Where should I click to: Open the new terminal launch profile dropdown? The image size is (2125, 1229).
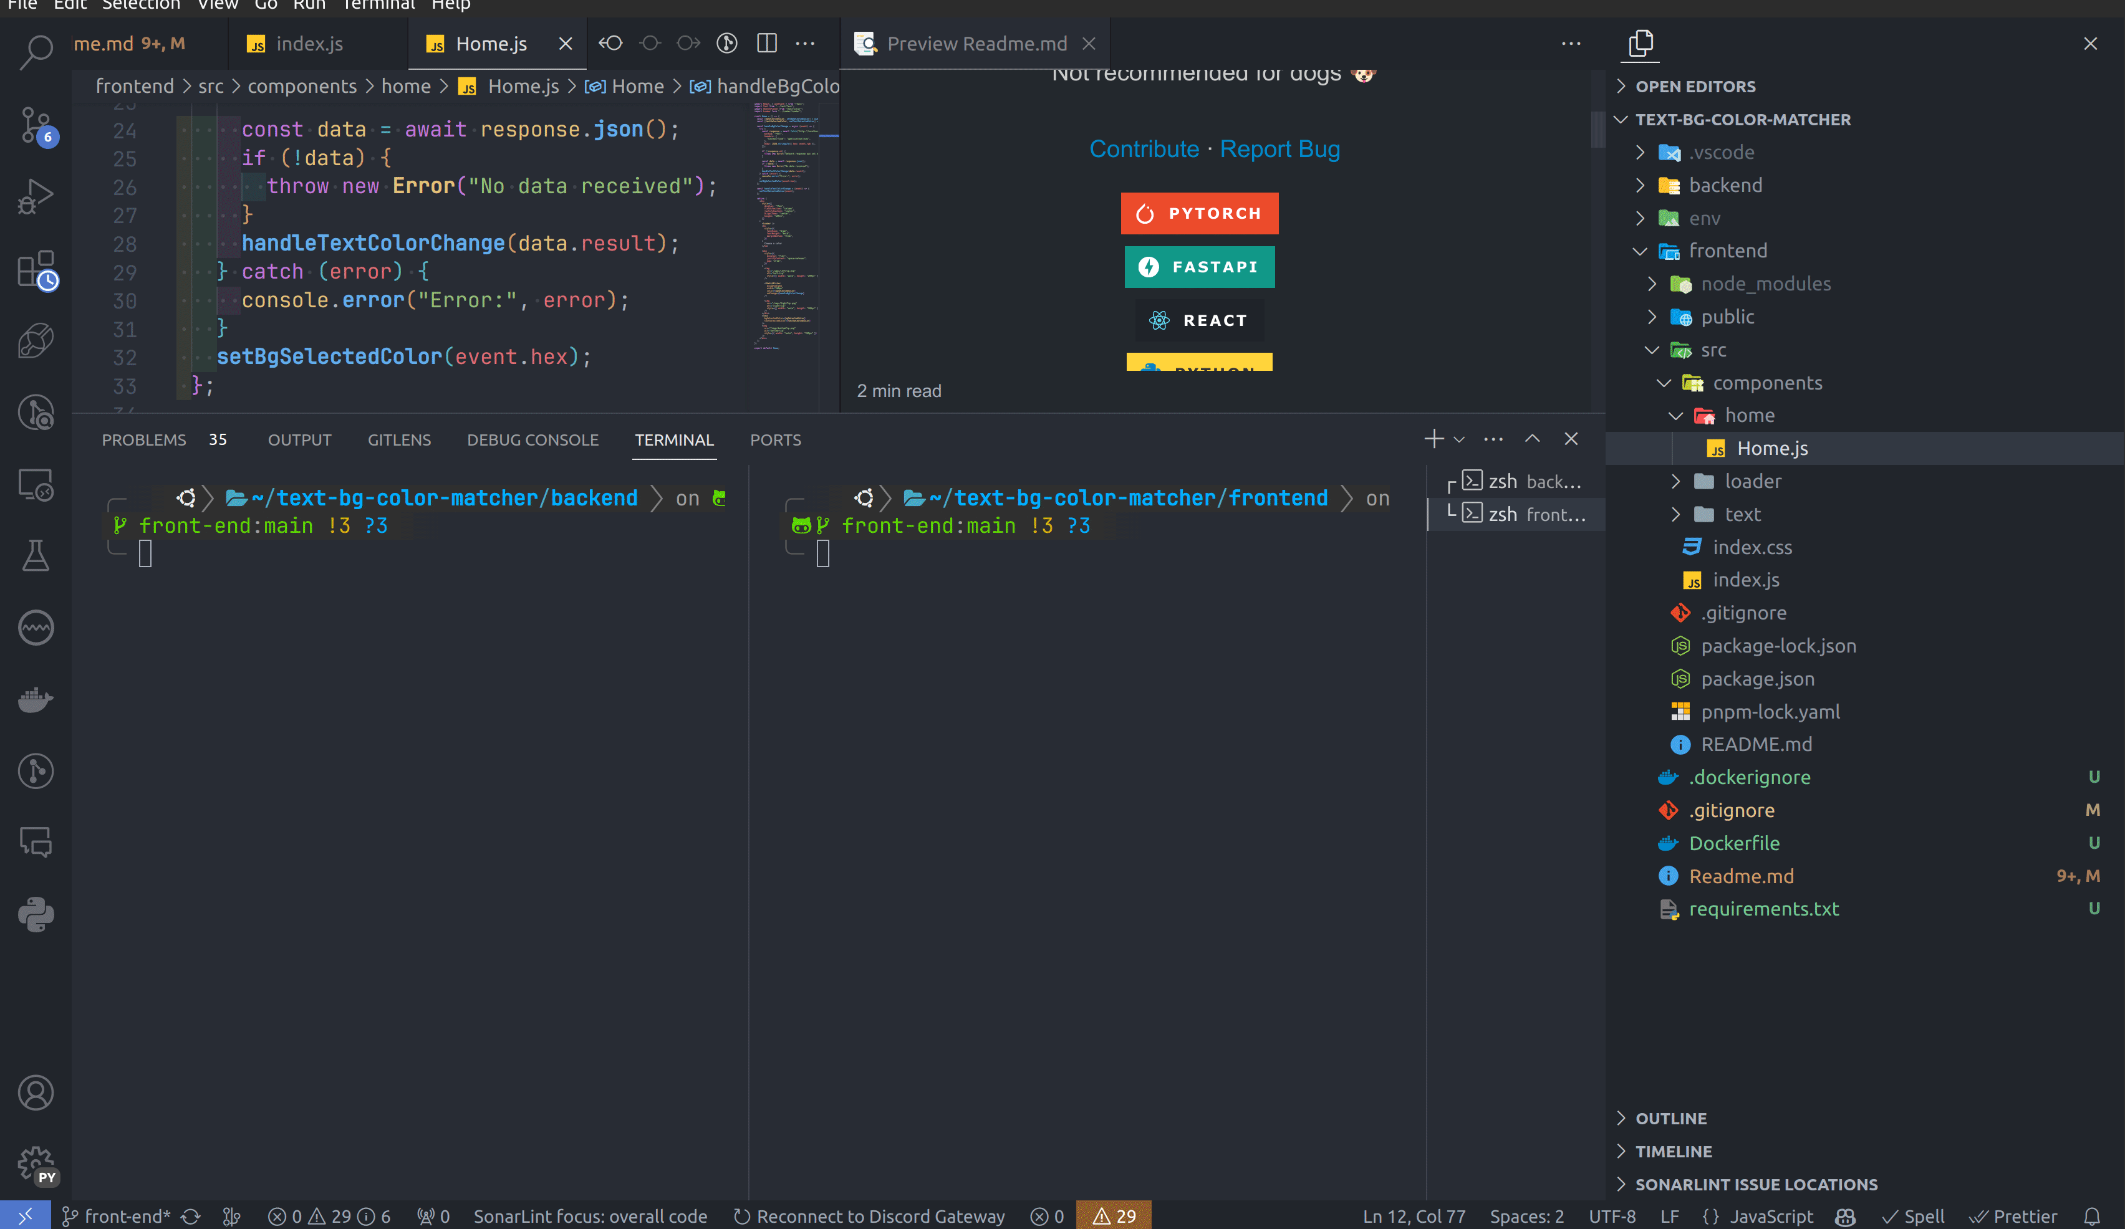tap(1460, 439)
